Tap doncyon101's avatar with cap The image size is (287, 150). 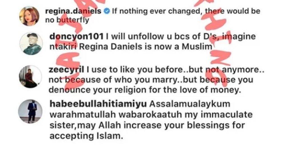[x=31, y=43]
